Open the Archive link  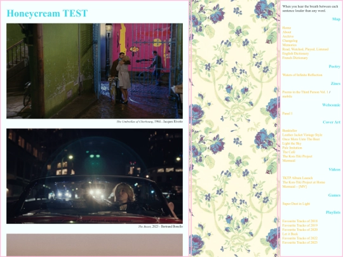tap(288, 36)
